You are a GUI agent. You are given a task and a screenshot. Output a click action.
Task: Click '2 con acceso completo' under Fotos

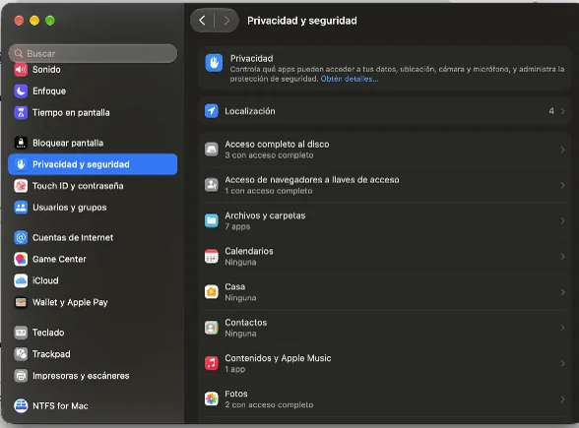click(x=269, y=404)
